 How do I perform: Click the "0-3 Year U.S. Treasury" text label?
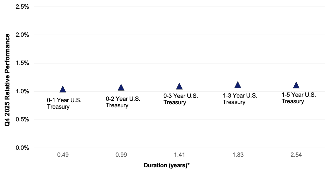tap(181, 99)
